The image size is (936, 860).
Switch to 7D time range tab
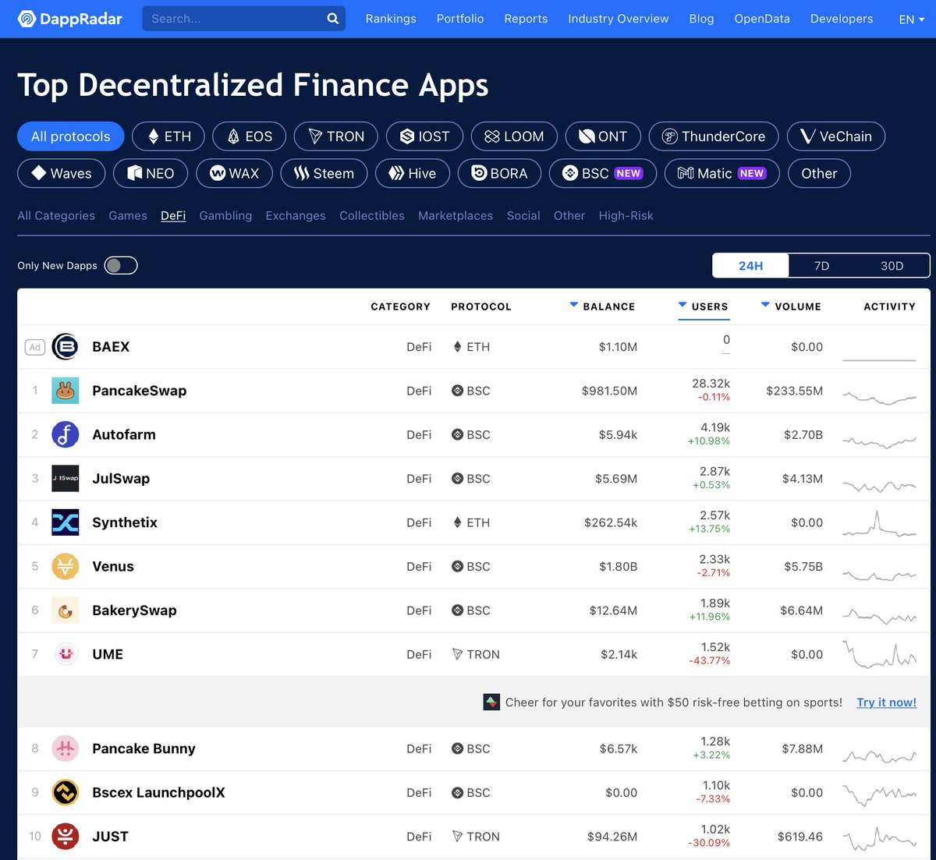click(x=821, y=266)
